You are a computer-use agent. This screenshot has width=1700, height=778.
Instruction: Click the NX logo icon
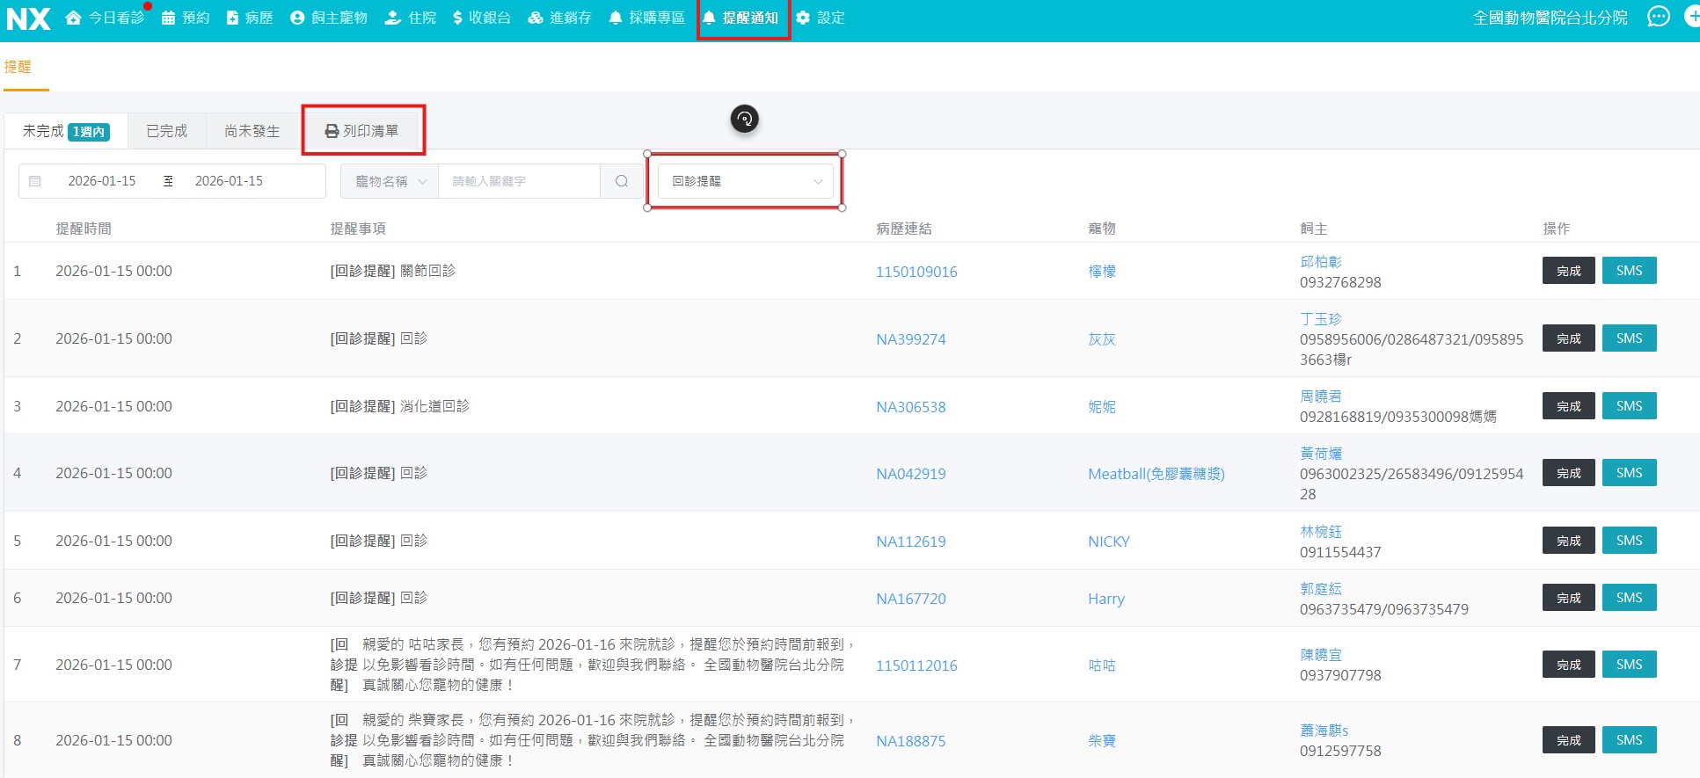tap(28, 18)
